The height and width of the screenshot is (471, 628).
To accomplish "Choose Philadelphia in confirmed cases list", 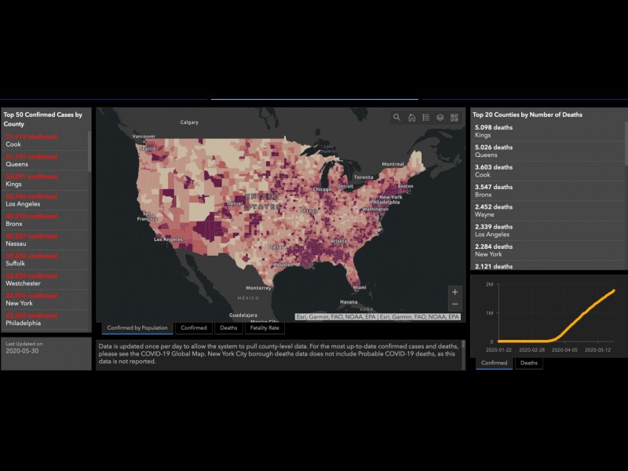I will tap(46, 319).
